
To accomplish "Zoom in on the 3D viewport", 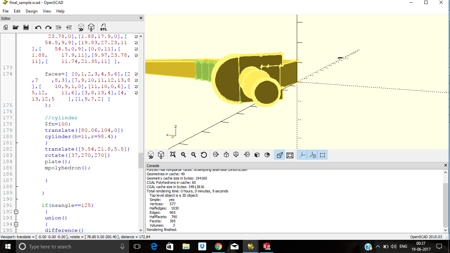I will (x=183, y=155).
